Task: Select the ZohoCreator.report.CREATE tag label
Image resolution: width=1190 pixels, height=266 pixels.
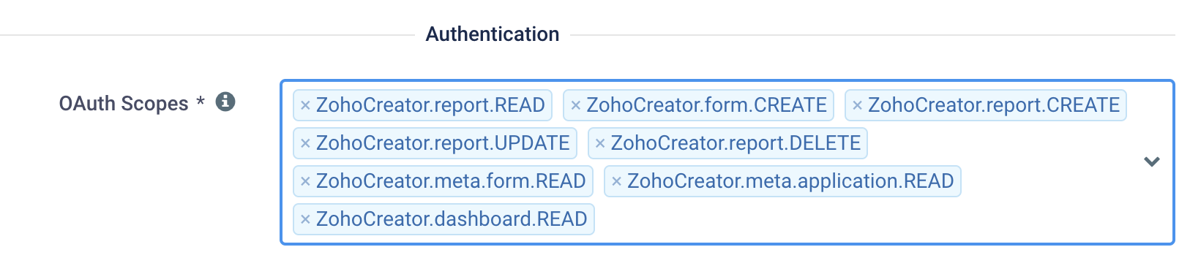Action: coord(994,105)
